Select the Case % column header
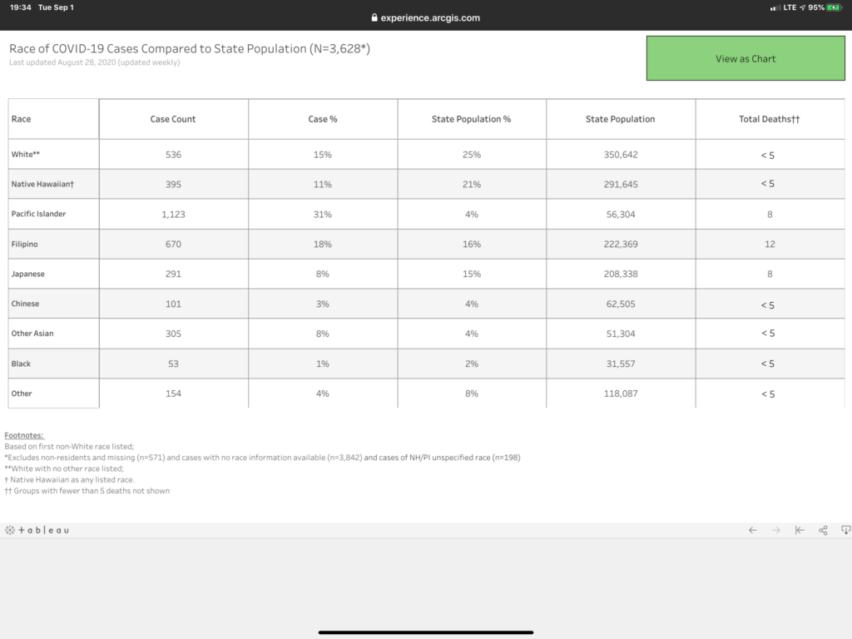 coord(323,119)
